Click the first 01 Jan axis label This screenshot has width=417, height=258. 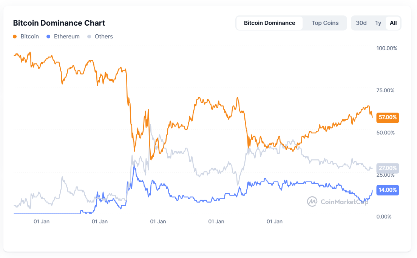[42, 221]
